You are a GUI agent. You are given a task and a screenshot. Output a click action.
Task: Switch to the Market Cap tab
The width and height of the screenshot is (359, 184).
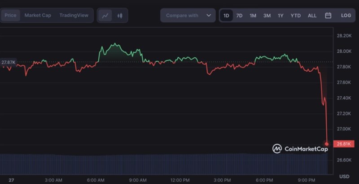coord(38,15)
